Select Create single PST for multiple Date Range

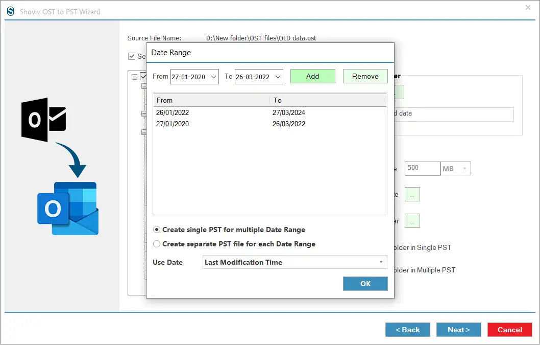pos(157,229)
